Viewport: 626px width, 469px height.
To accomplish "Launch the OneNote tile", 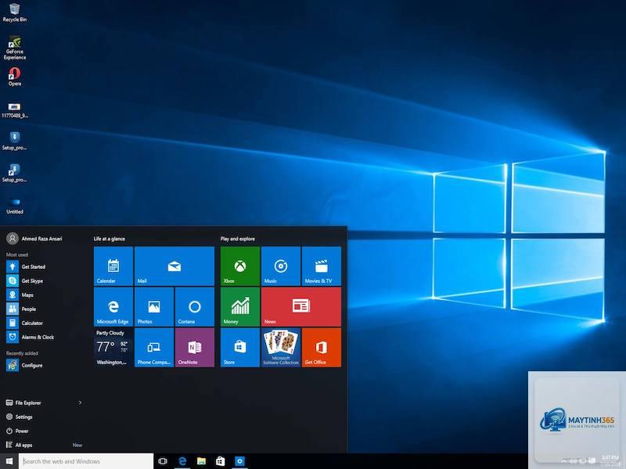I will point(195,347).
